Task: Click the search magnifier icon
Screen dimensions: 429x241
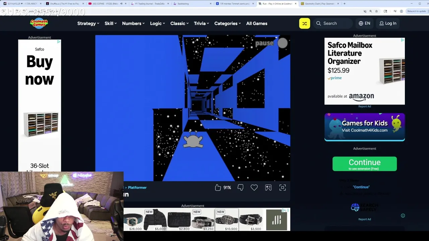Action: point(318,23)
